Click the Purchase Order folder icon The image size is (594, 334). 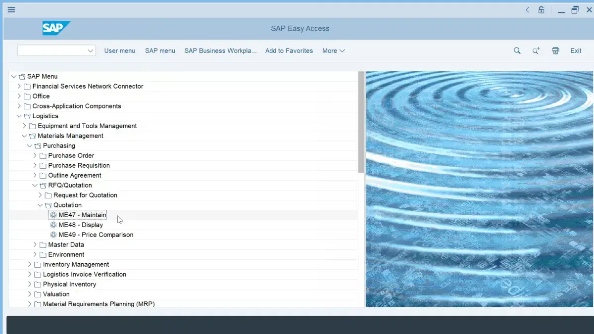click(43, 155)
